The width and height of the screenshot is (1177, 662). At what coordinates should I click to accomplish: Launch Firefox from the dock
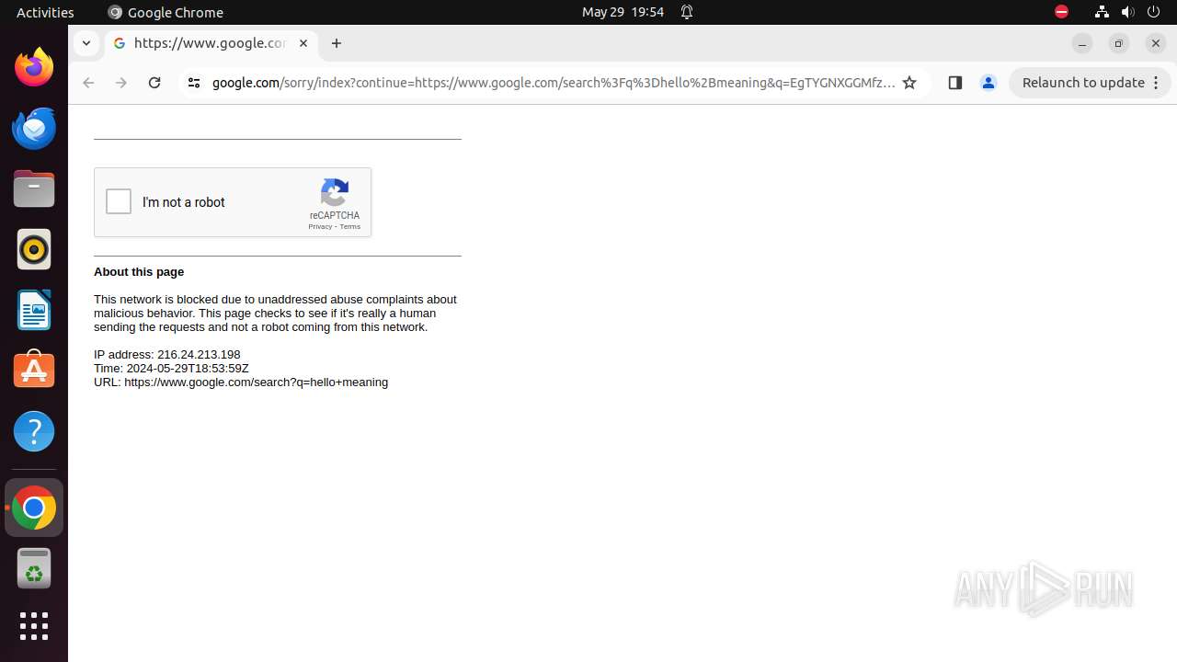tap(34, 67)
